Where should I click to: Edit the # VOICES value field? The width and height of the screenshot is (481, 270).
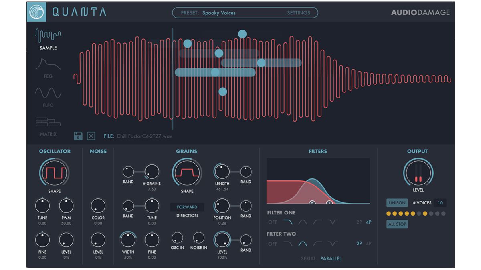click(x=439, y=202)
